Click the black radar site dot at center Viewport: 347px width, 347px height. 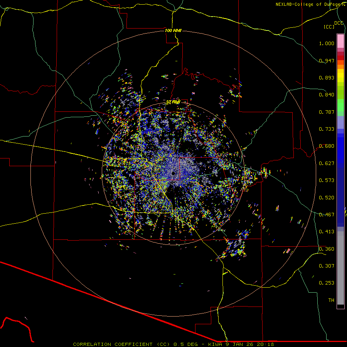pos(173,173)
